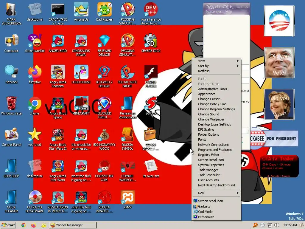Click the GTA:IV Trailer countdown gadget
The height and width of the screenshot is (229, 305).
(x=279, y=166)
